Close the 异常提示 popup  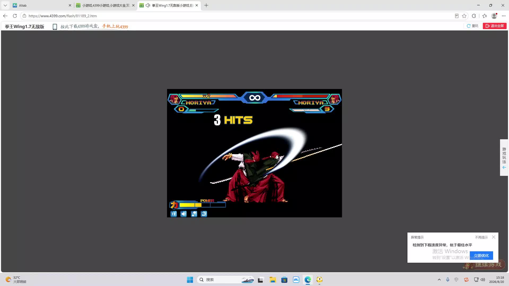(494, 237)
